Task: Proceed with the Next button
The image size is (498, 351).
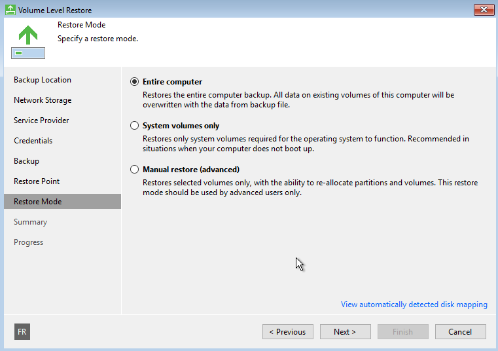Action: coord(346,331)
